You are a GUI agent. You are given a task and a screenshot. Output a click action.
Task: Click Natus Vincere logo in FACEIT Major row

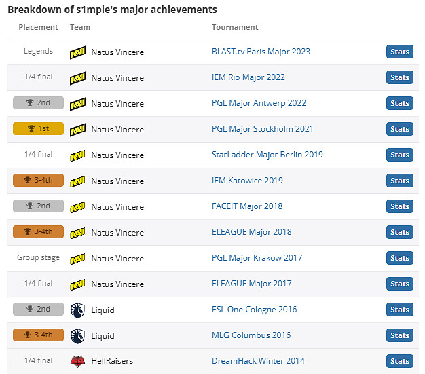77,207
